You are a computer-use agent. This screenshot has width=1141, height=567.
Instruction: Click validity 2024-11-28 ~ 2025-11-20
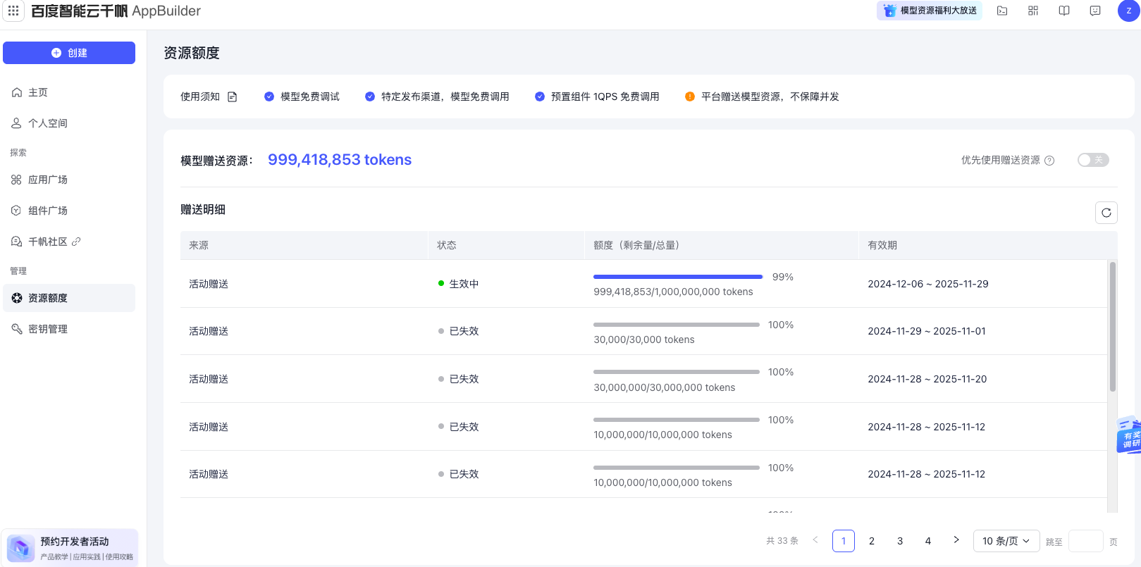tap(927, 379)
